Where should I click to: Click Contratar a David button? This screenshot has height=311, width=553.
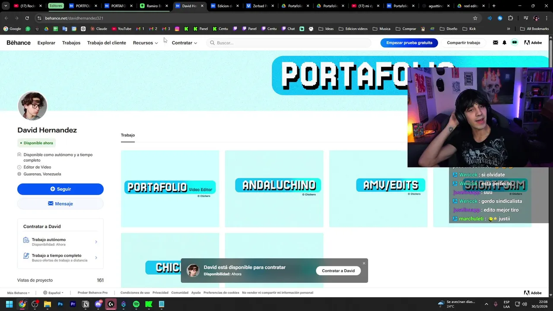pyautogui.click(x=338, y=271)
